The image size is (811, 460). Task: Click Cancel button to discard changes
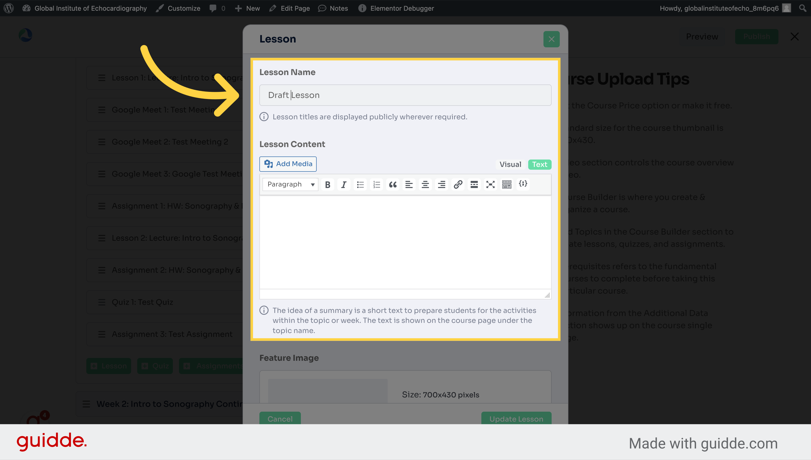pyautogui.click(x=280, y=419)
